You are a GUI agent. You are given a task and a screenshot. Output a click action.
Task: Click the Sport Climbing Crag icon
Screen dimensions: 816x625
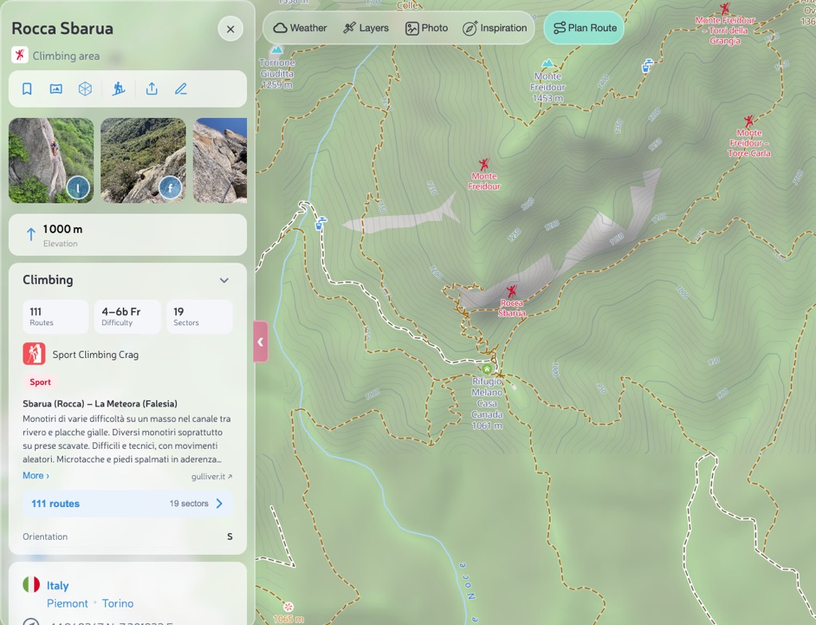click(x=34, y=354)
